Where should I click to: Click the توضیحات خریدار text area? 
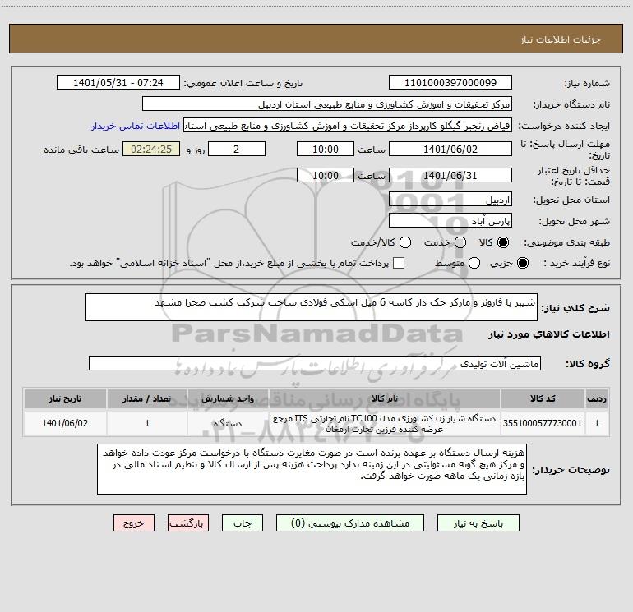click(312, 469)
